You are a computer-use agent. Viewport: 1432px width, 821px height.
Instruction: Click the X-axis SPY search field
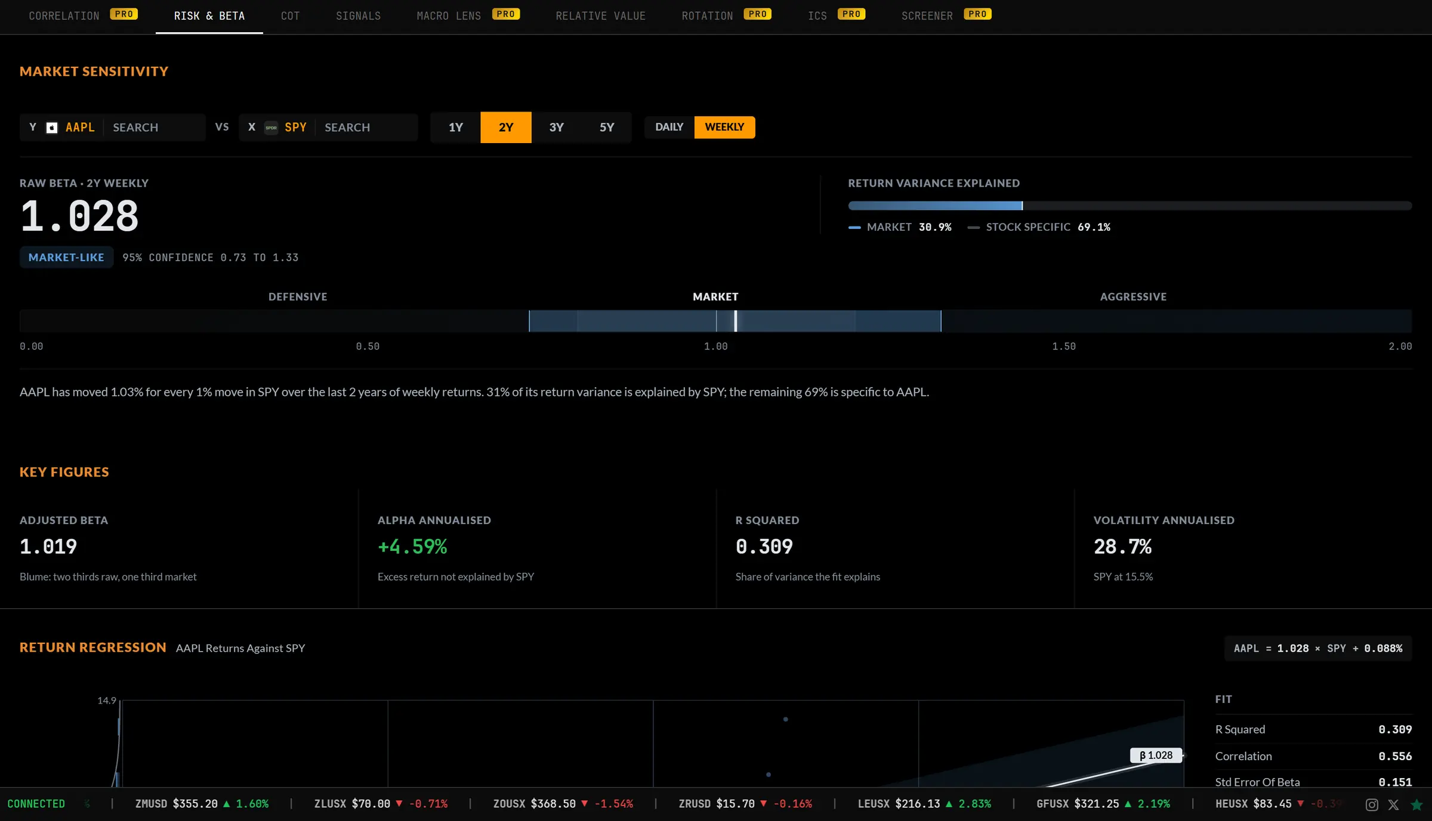(366, 128)
